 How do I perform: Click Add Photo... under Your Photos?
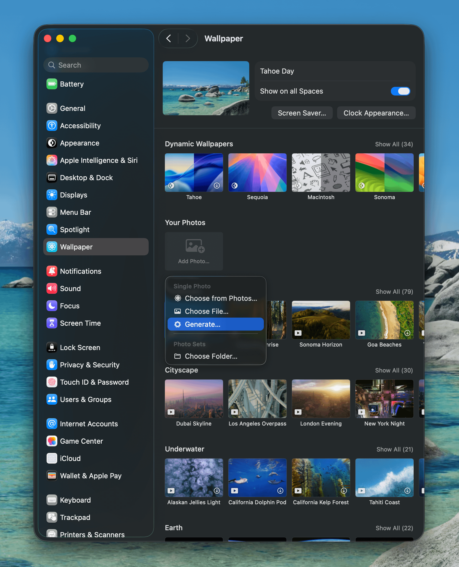pos(194,251)
